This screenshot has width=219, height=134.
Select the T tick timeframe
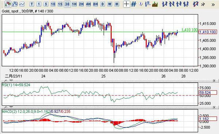[x=32, y=4]
